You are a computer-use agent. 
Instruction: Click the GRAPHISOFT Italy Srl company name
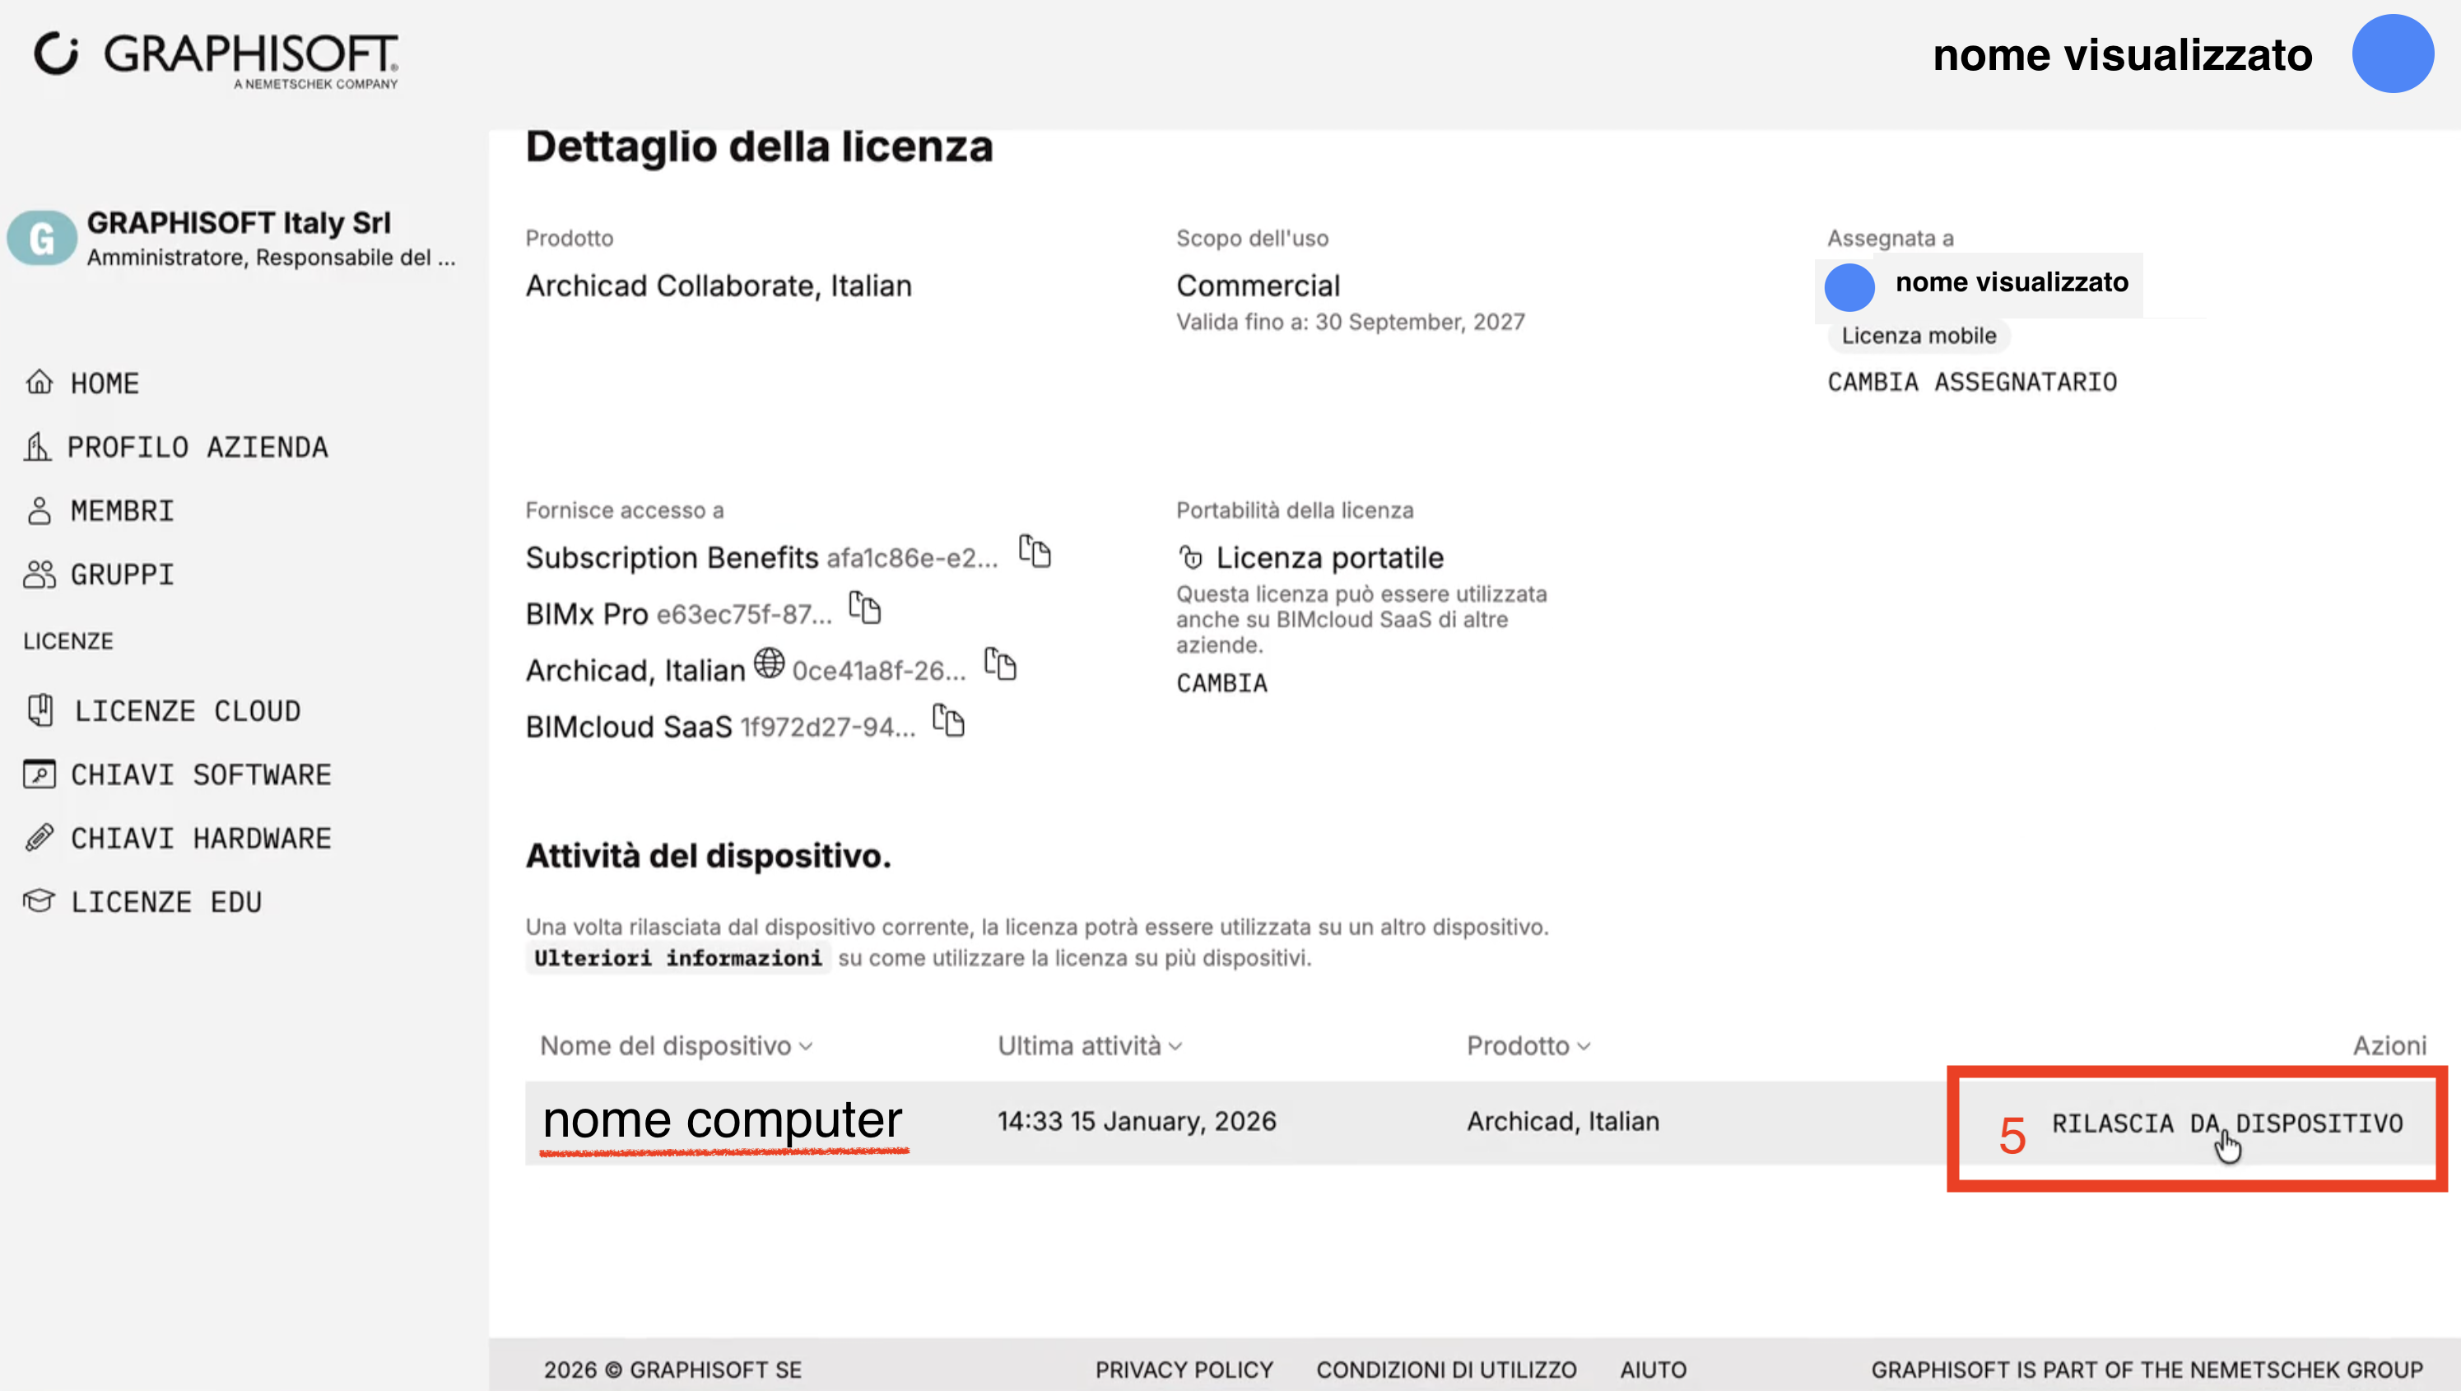239,222
